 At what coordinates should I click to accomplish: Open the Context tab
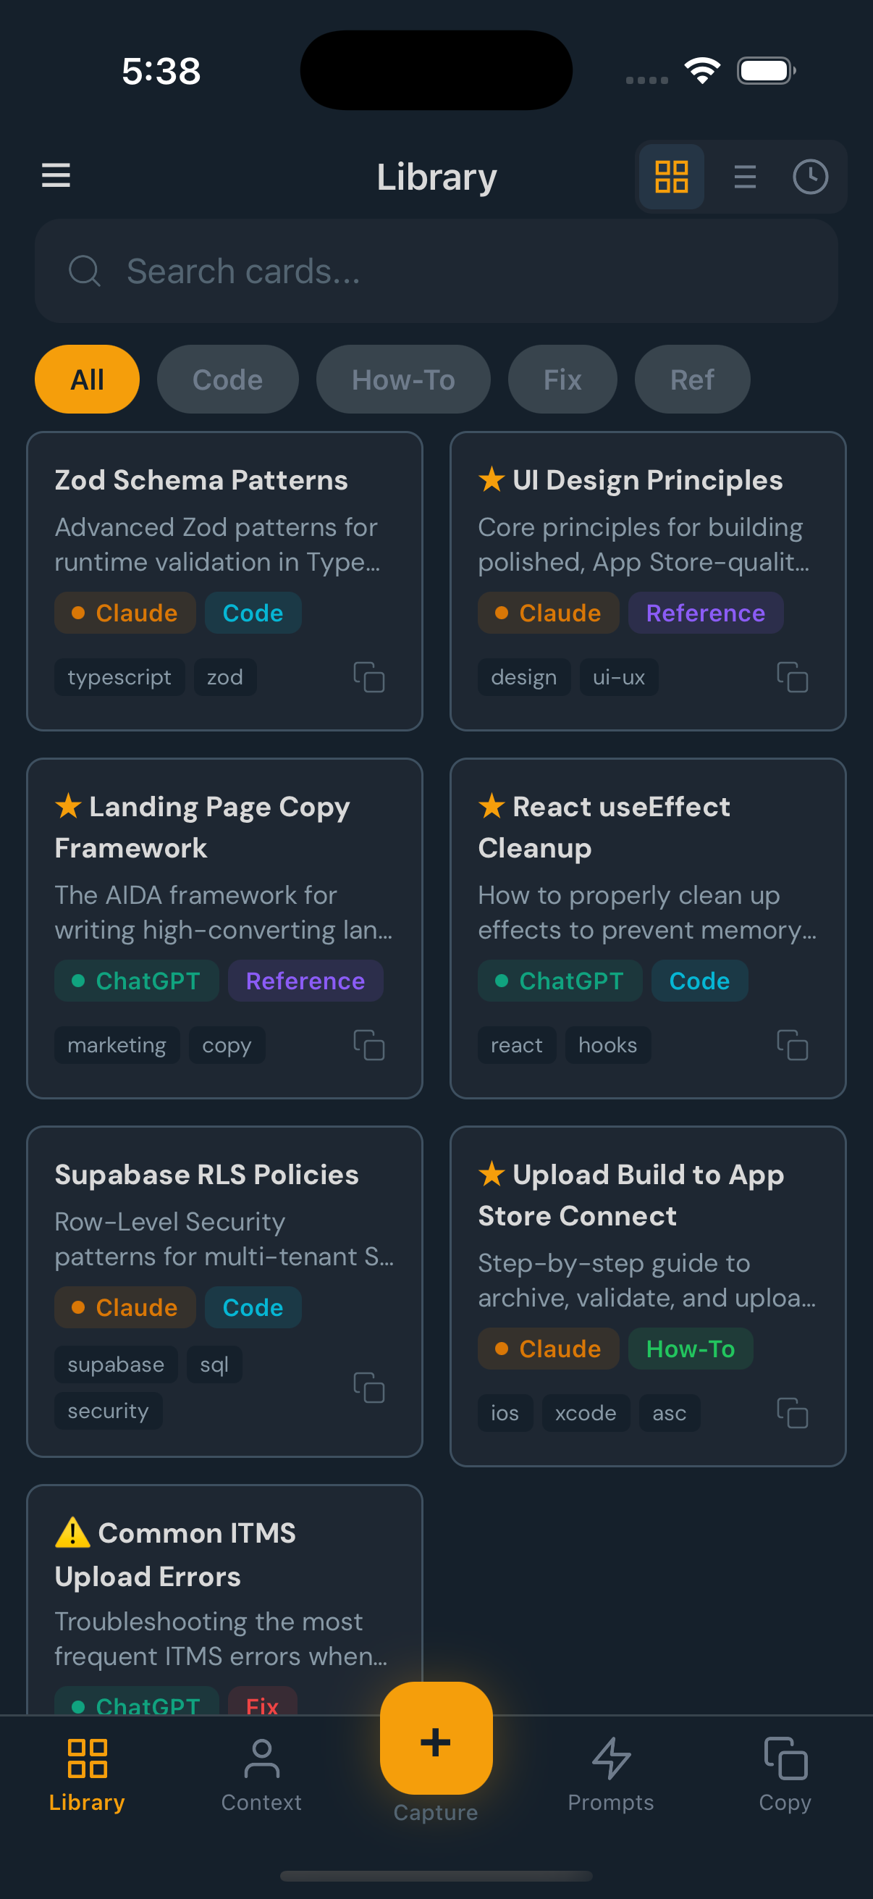click(x=261, y=1774)
